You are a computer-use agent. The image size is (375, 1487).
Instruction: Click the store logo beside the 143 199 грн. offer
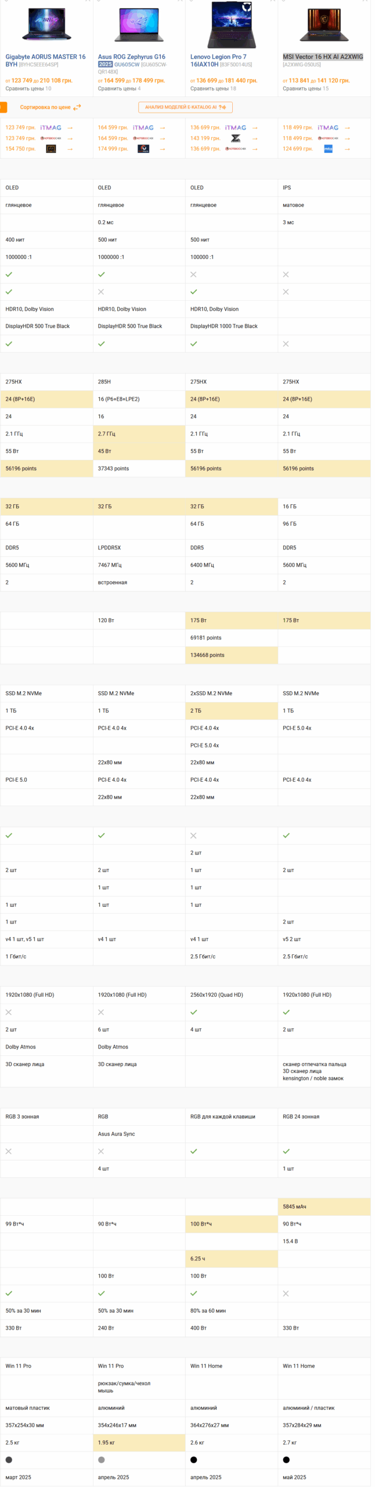(235, 138)
